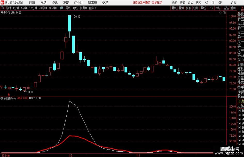Screen dimensions: 244x157
Task: Switch to 15分钟 period tab
Action: (x=33, y=8)
